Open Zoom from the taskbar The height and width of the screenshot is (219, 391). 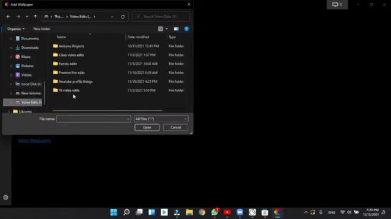click(x=239, y=212)
